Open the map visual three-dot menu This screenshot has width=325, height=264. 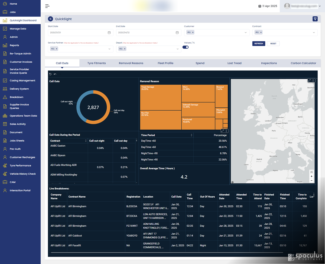[x=313, y=81]
